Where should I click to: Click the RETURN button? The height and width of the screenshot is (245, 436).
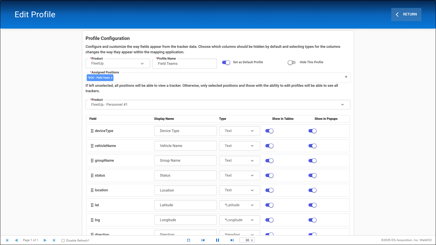pos(406,14)
